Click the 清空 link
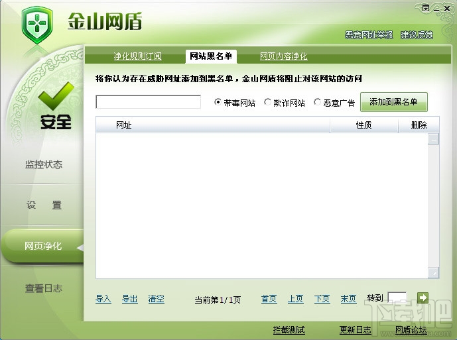The width and height of the screenshot is (457, 340). click(157, 299)
